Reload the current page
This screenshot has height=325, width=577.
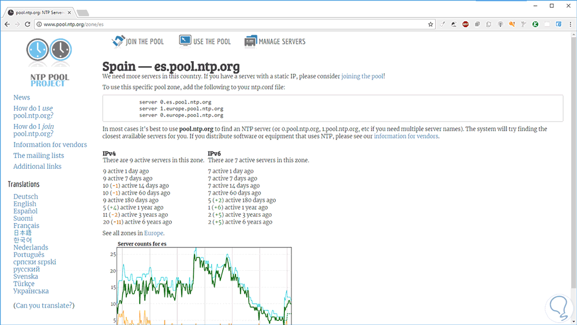click(x=27, y=24)
